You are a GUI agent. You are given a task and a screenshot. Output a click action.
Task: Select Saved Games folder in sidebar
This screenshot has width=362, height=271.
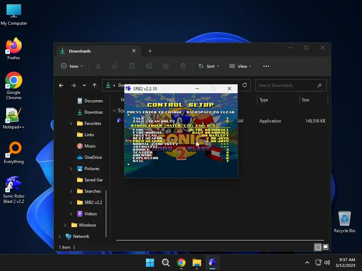pos(90,180)
